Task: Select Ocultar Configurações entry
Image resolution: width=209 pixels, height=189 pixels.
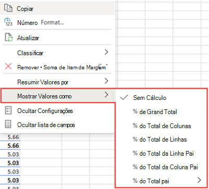Action: (57, 110)
